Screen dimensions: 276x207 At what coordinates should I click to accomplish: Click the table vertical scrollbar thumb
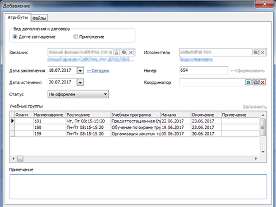263,127
